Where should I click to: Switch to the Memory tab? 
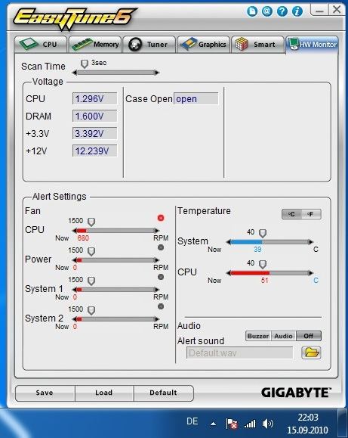click(x=95, y=44)
